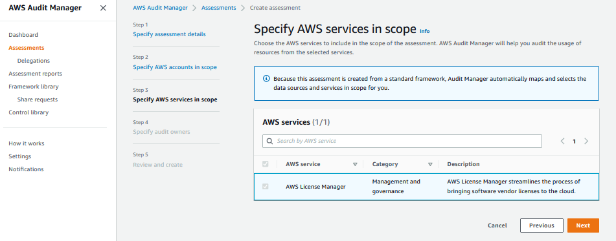Toggle the AWS License Manager checkbox

[x=266, y=187]
